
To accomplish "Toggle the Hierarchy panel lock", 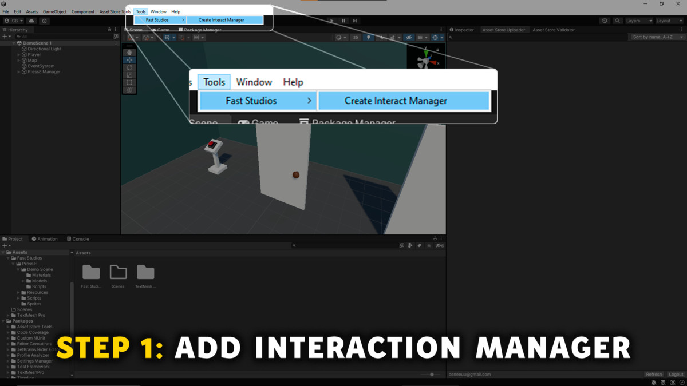I will coord(109,30).
